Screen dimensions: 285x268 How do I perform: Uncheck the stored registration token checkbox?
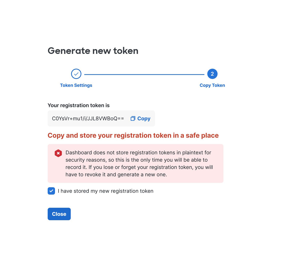pyautogui.click(x=51, y=191)
